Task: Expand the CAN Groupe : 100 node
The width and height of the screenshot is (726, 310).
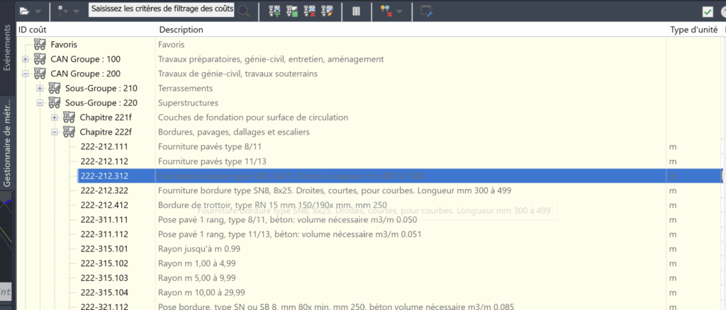Action: (x=26, y=59)
